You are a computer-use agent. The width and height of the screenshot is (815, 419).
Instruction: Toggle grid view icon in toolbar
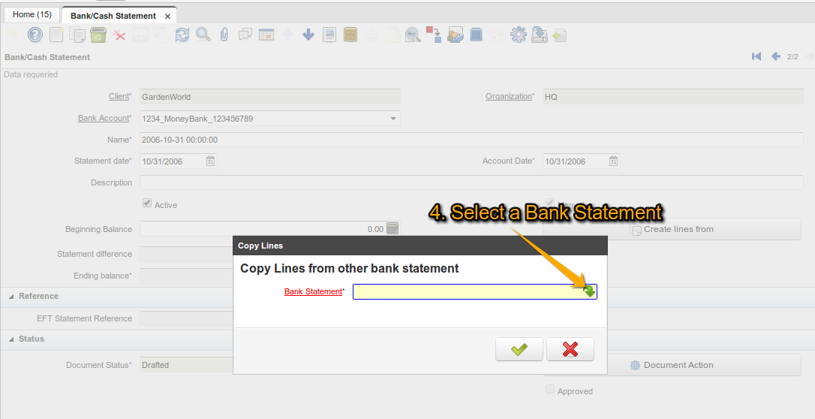266,35
